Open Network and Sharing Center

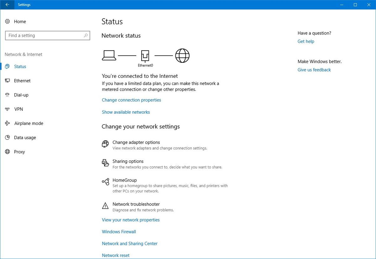coord(130,243)
